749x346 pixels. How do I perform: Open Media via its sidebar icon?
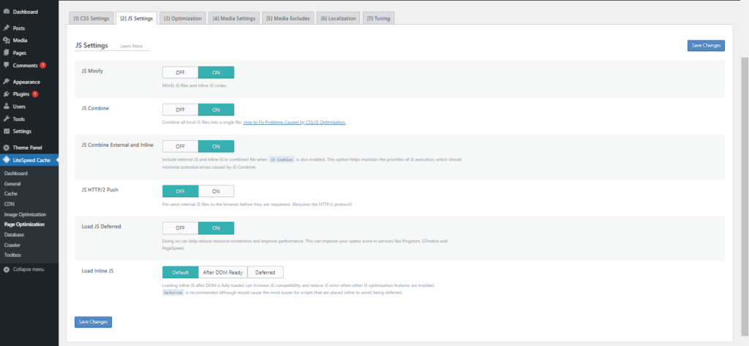point(7,40)
